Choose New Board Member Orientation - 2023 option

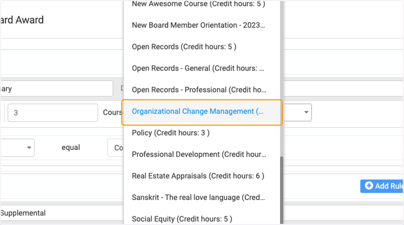(202, 25)
